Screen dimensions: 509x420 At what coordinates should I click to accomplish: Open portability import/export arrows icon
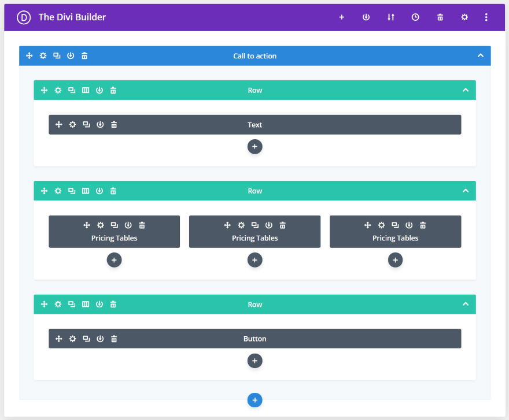[391, 17]
